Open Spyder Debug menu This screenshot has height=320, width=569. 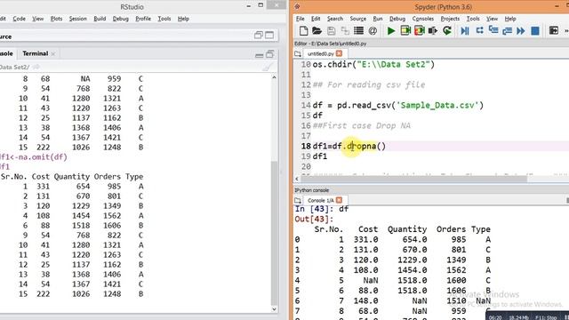pyautogui.click(x=397, y=19)
